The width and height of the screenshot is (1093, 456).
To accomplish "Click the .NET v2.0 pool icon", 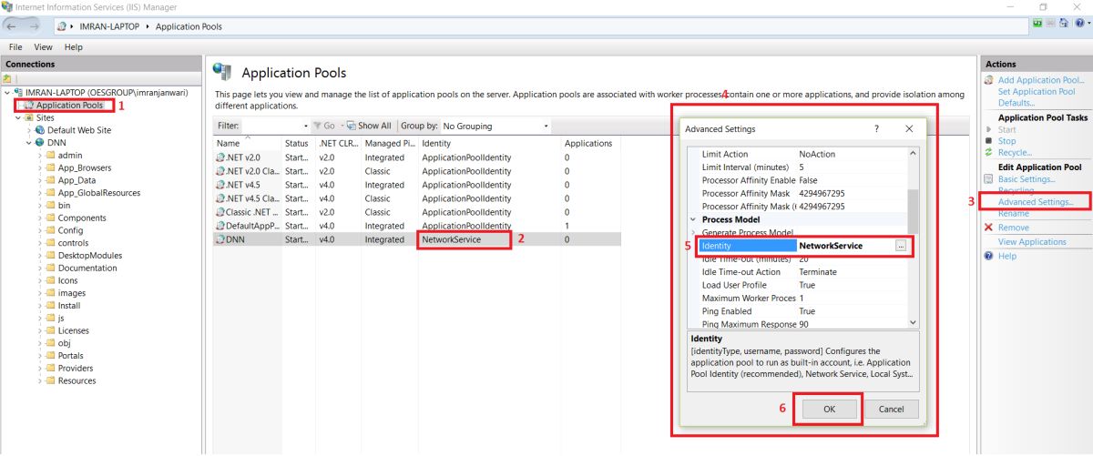I will pyautogui.click(x=220, y=157).
